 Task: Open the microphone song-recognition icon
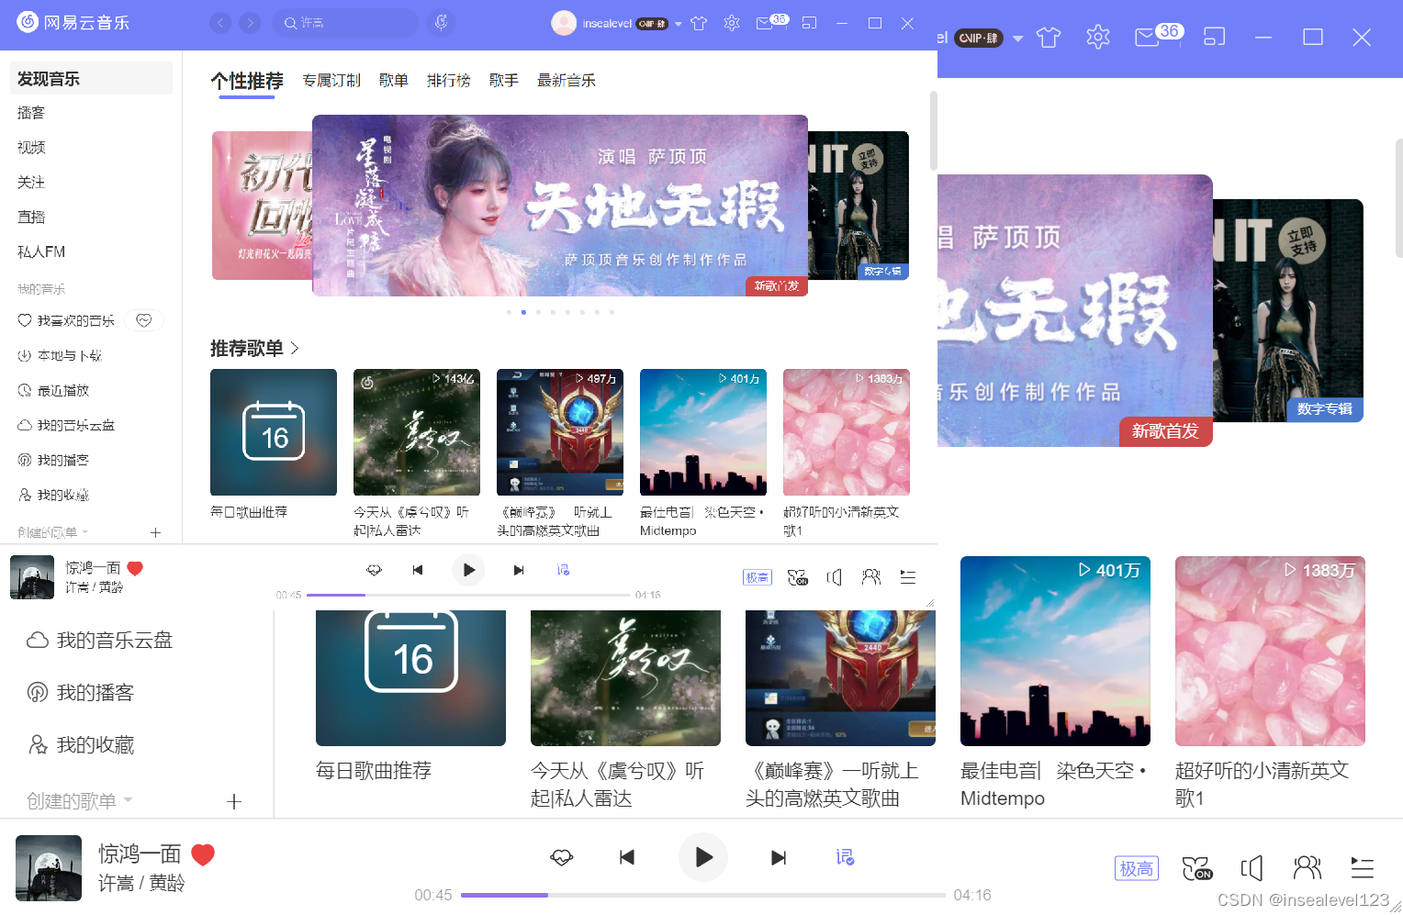coord(442,23)
